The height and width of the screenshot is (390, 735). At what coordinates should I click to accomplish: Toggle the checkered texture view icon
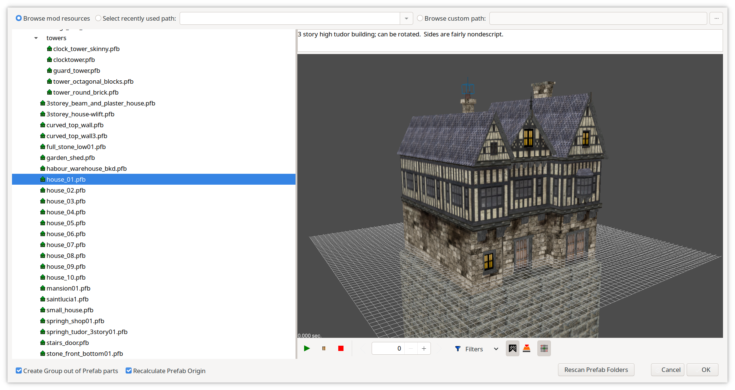(x=512, y=348)
